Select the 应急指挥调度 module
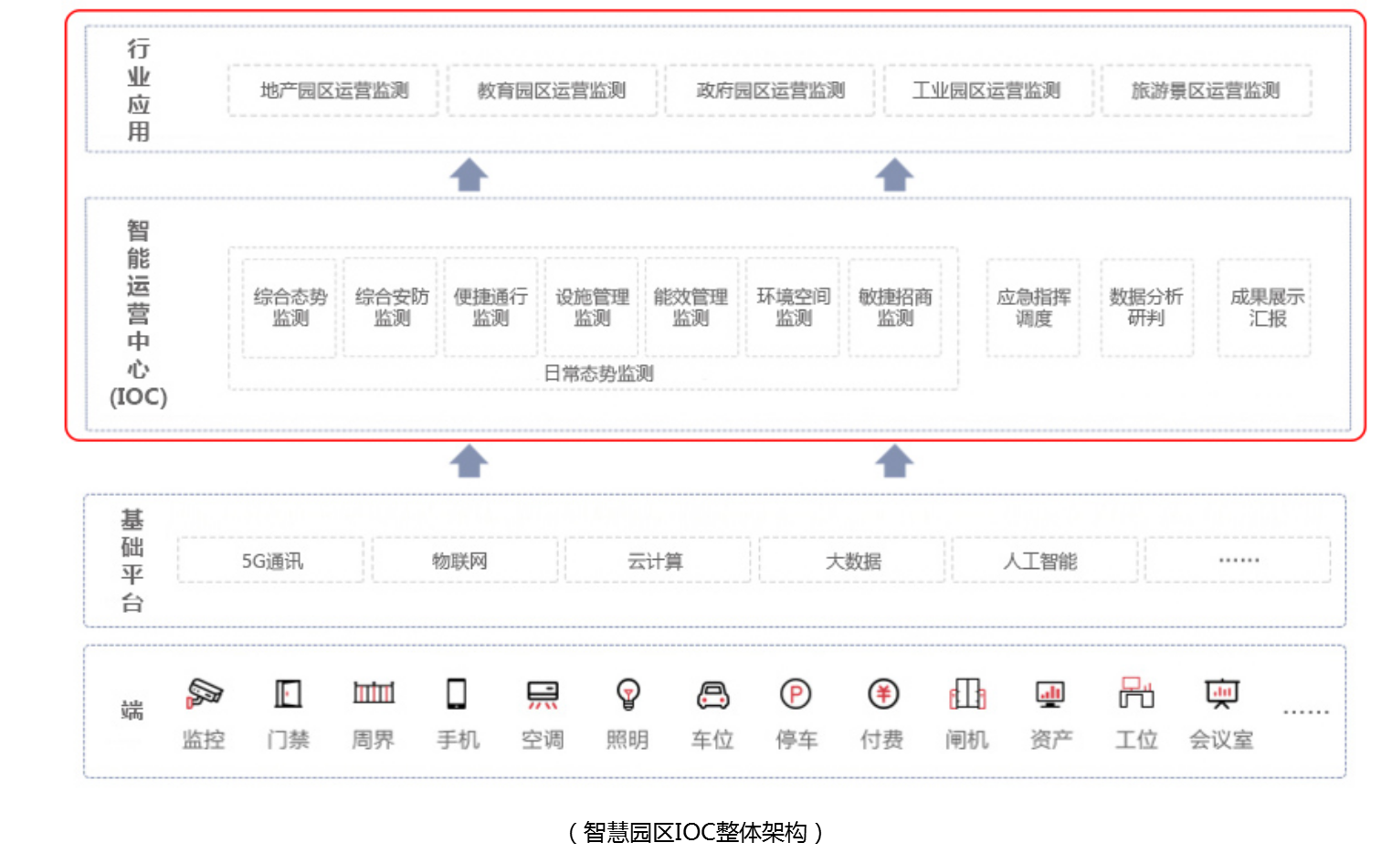1392x853 pixels. (x=1034, y=308)
